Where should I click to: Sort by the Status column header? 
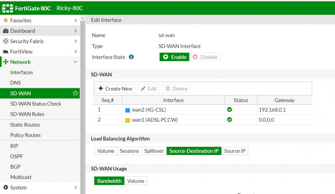pos(241,100)
